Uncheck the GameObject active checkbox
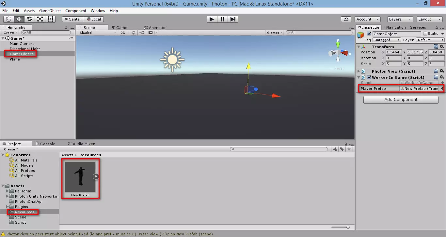This screenshot has width=446, height=237. point(369,34)
